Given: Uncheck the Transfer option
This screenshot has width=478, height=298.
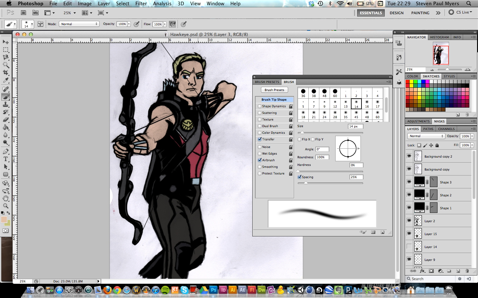Looking at the screenshot, I should point(260,139).
